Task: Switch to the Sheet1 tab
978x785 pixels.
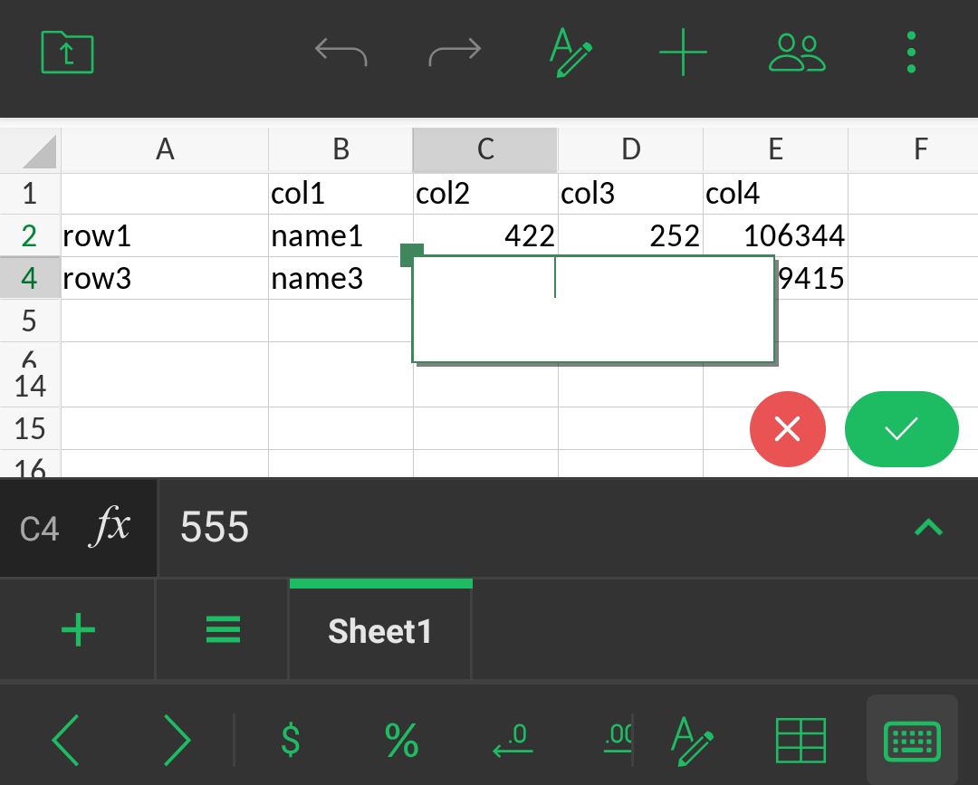Action: point(380,631)
